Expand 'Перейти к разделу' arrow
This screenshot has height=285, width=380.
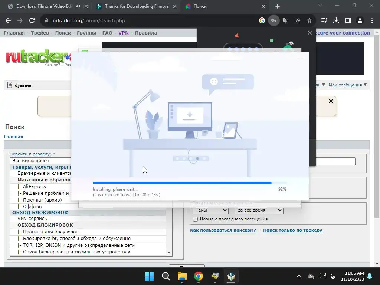pyautogui.click(x=53, y=154)
